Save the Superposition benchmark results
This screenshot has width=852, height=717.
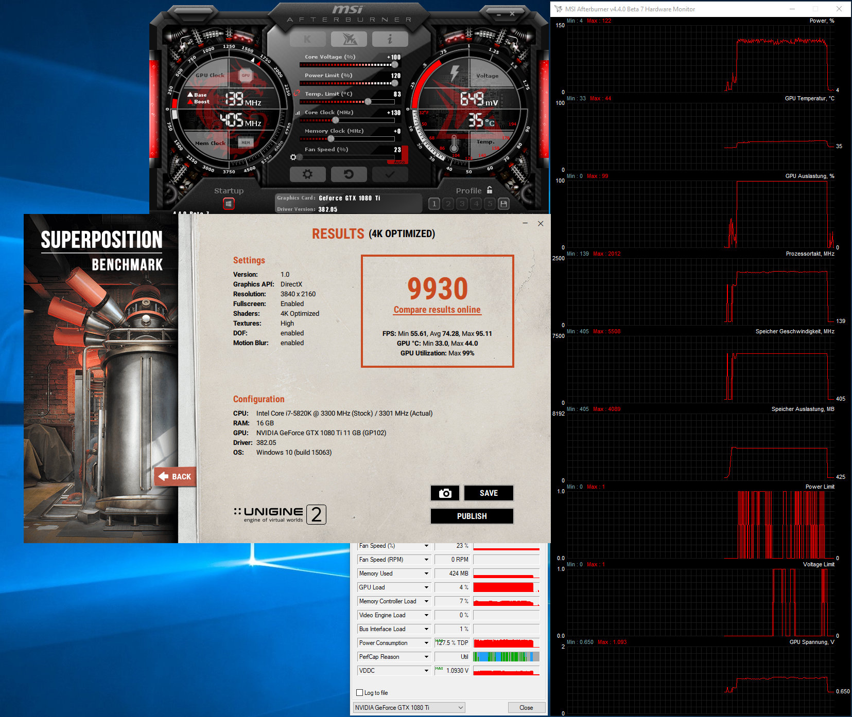pyautogui.click(x=489, y=493)
